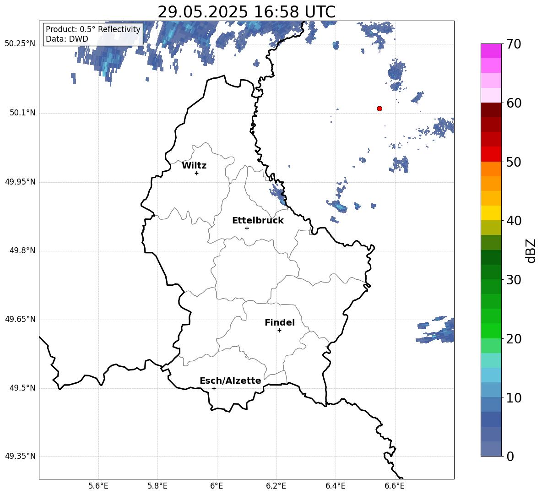542x495 pixels.
Task: Click the 49.35°N latitude label
Action: (x=20, y=456)
